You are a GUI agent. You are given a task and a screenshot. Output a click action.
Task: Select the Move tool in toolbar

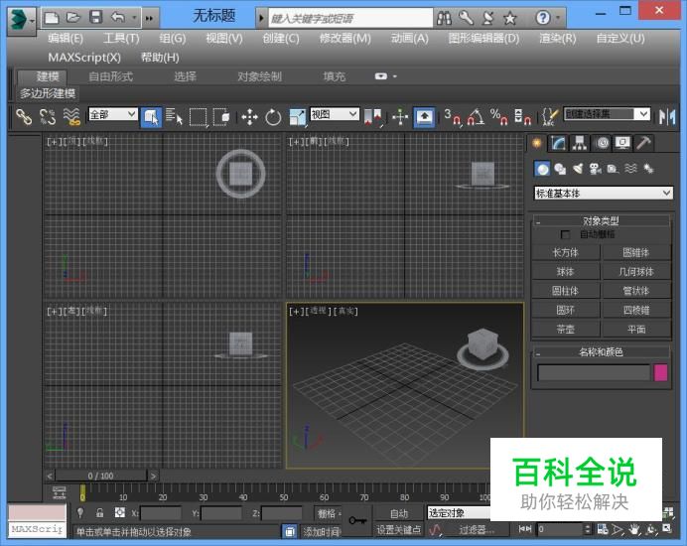point(248,116)
